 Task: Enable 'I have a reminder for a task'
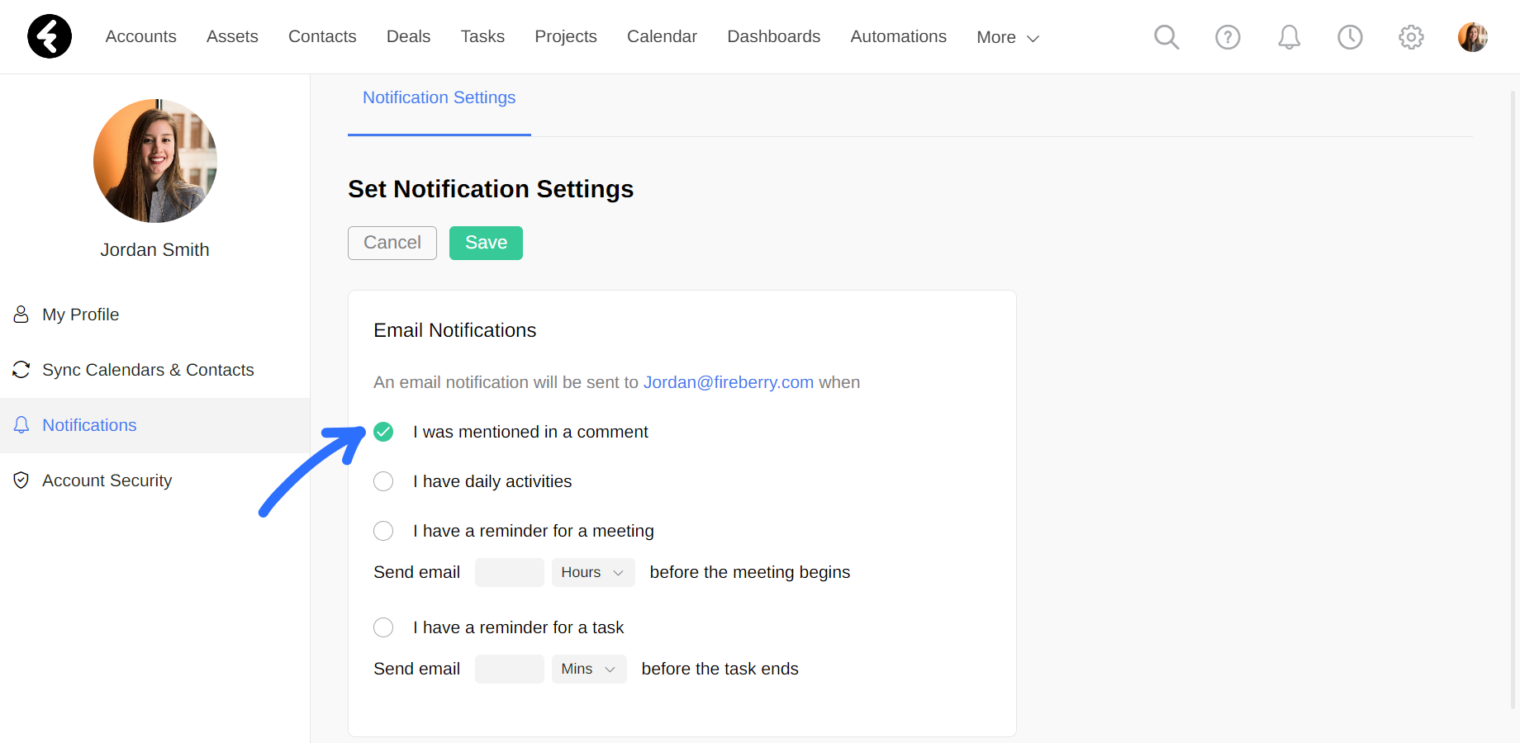coord(383,627)
